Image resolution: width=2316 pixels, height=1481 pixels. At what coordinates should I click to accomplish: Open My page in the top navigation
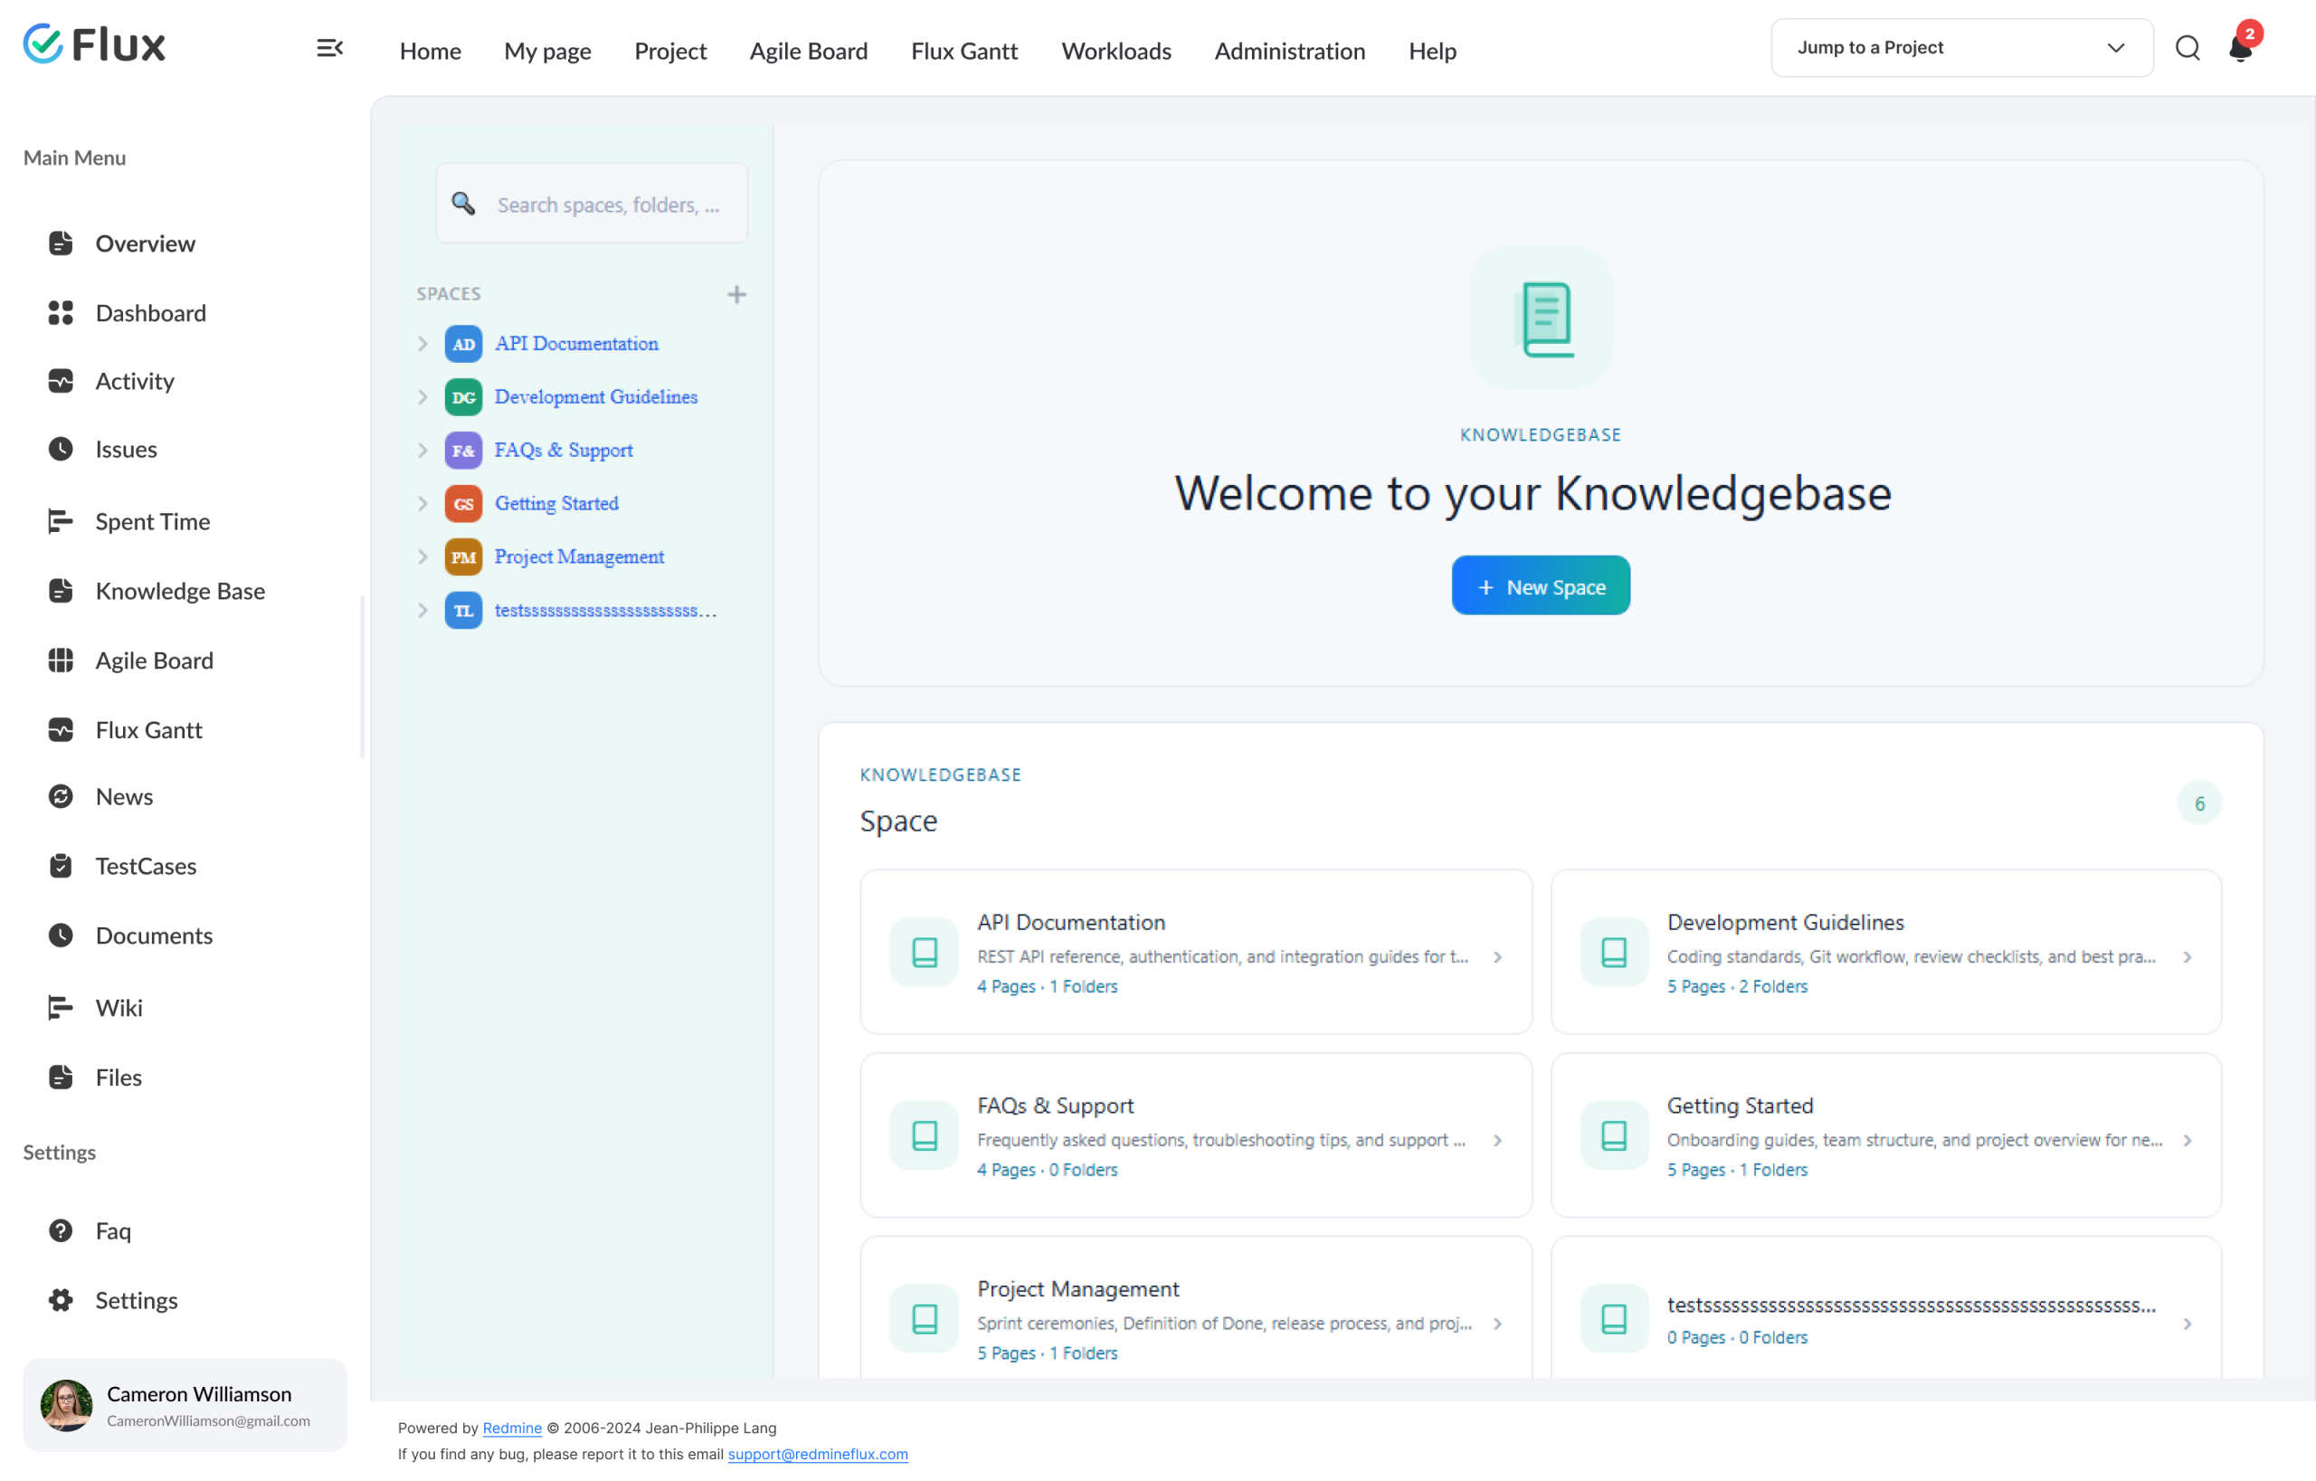(547, 51)
